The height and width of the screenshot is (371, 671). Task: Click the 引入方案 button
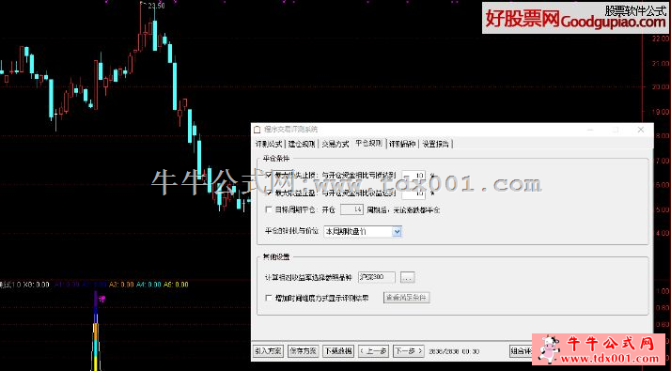point(269,351)
